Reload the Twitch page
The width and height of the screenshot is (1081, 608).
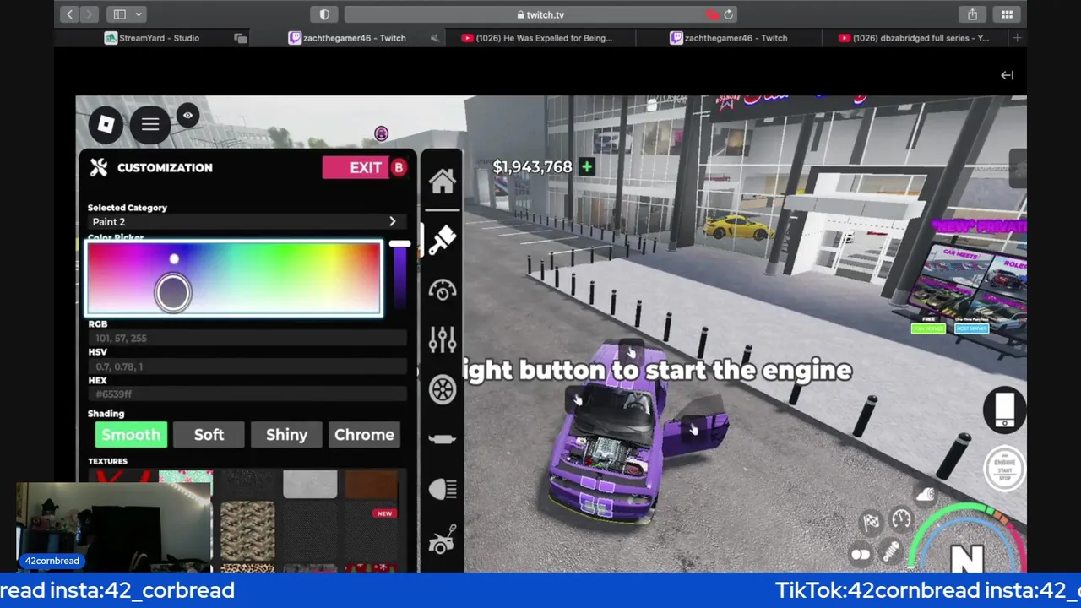click(728, 14)
